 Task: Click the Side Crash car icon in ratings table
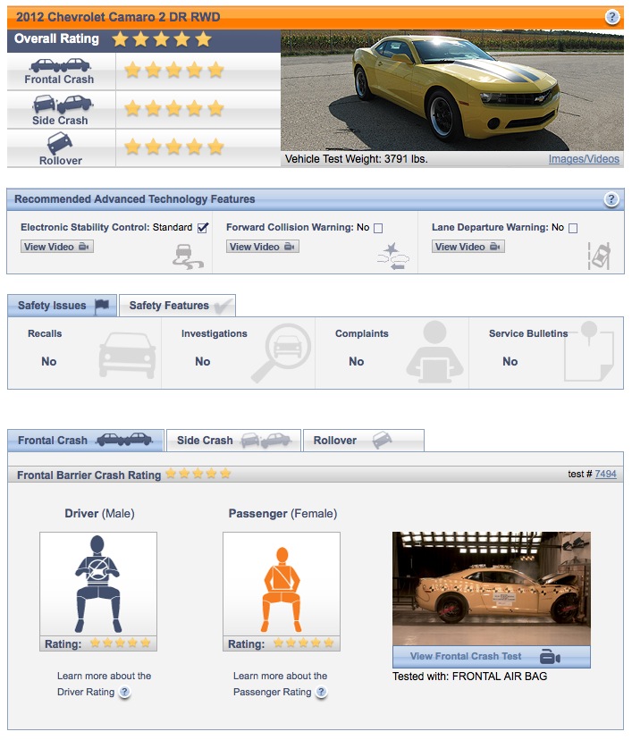[x=63, y=104]
